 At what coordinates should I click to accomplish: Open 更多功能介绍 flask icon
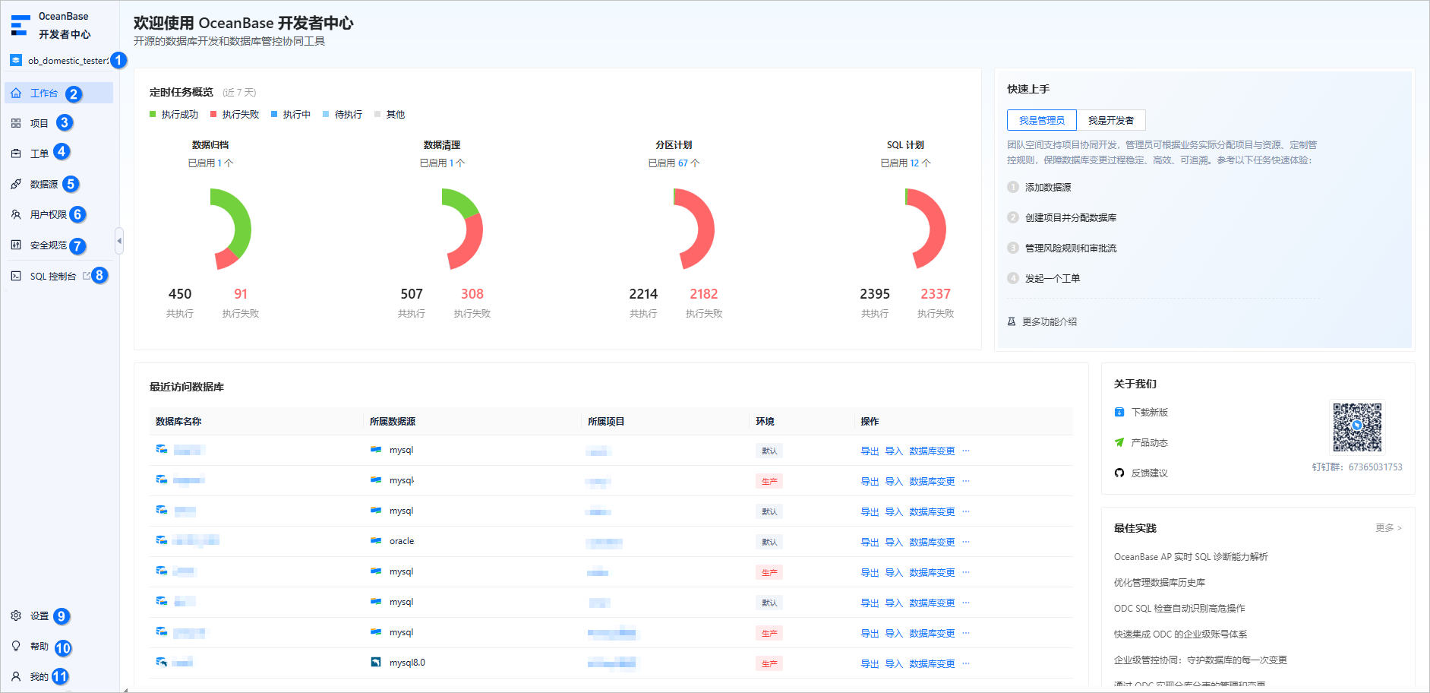pyautogui.click(x=1012, y=321)
